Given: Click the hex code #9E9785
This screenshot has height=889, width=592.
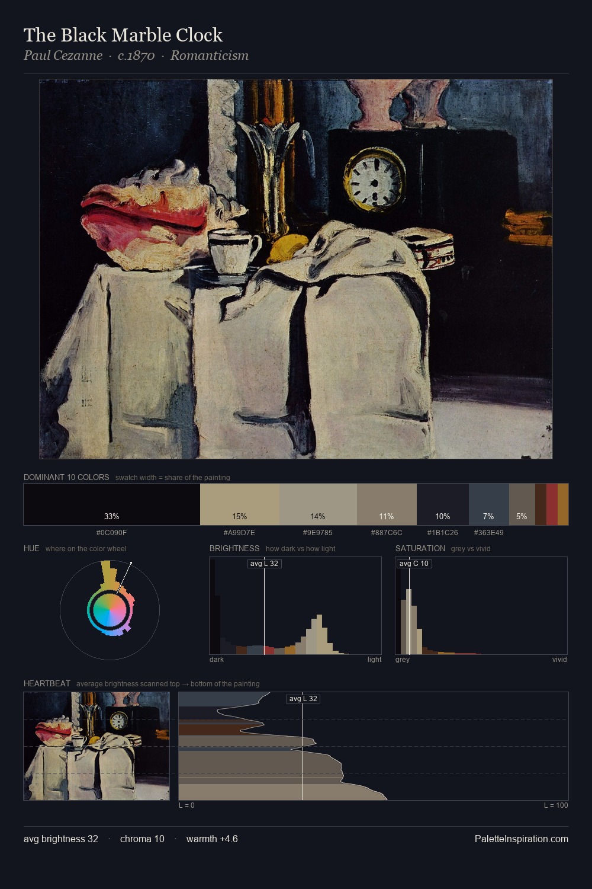Looking at the screenshot, I should [x=317, y=533].
